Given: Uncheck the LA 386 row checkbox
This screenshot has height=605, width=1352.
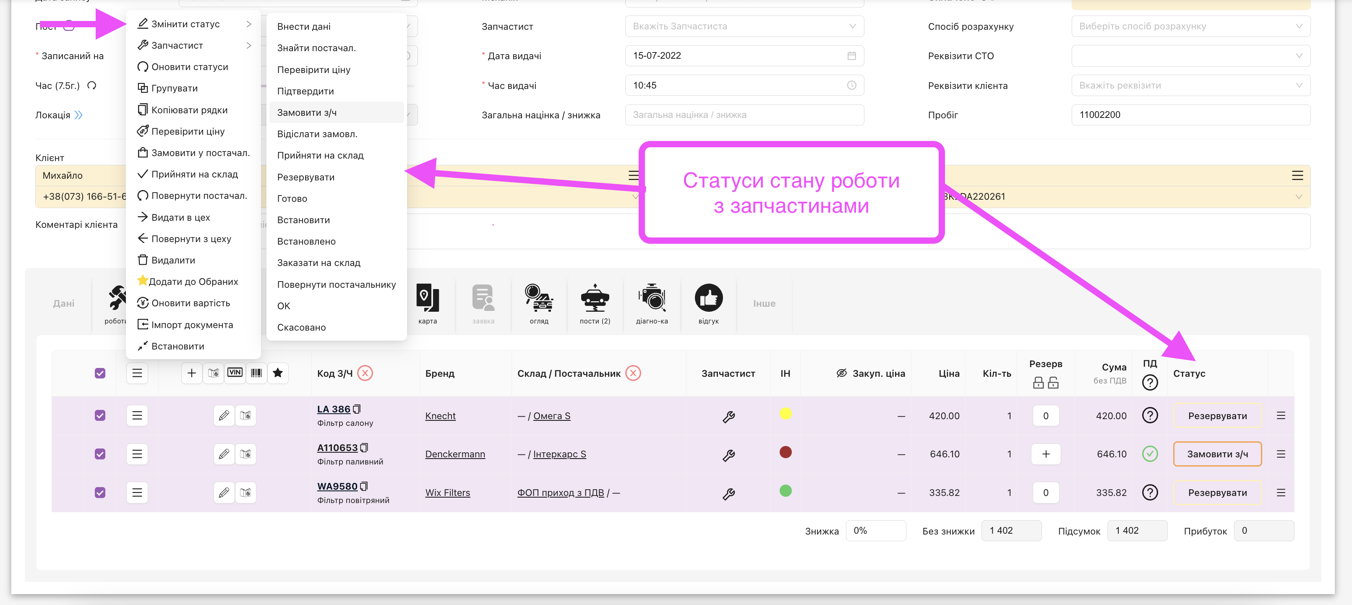Looking at the screenshot, I should [100, 416].
